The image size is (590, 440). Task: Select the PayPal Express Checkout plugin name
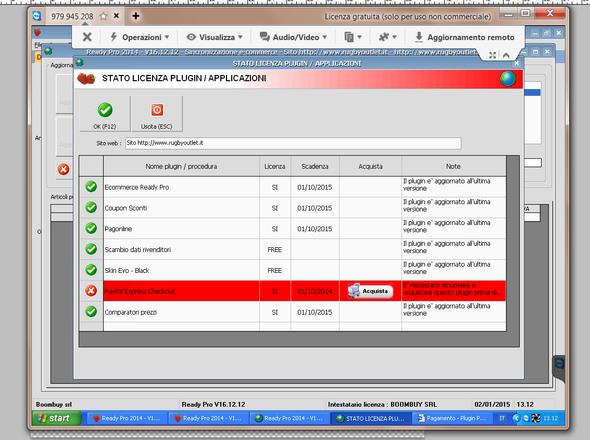pos(140,291)
